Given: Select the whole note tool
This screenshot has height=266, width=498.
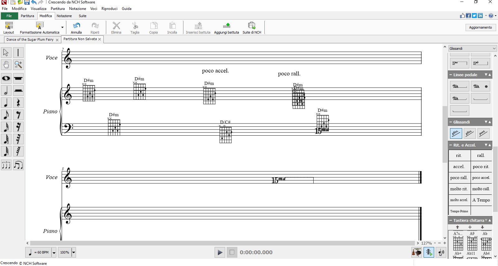Looking at the screenshot, I should click(6, 78).
